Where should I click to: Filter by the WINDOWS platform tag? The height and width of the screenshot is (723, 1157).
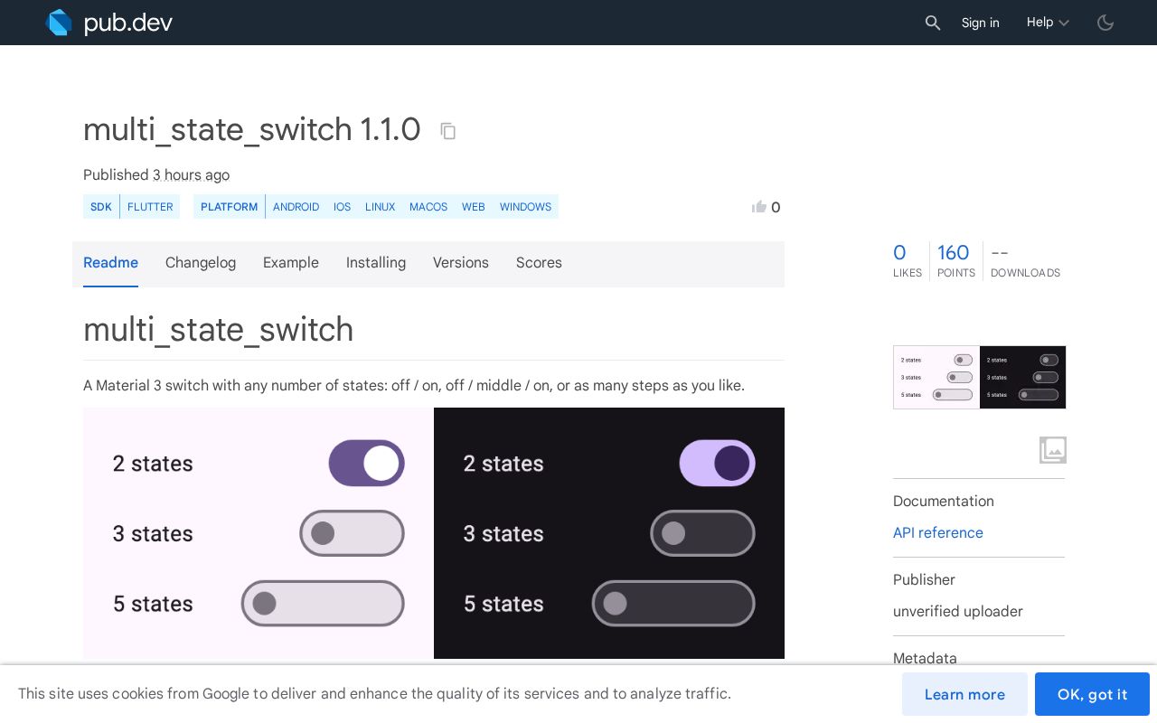tap(525, 207)
